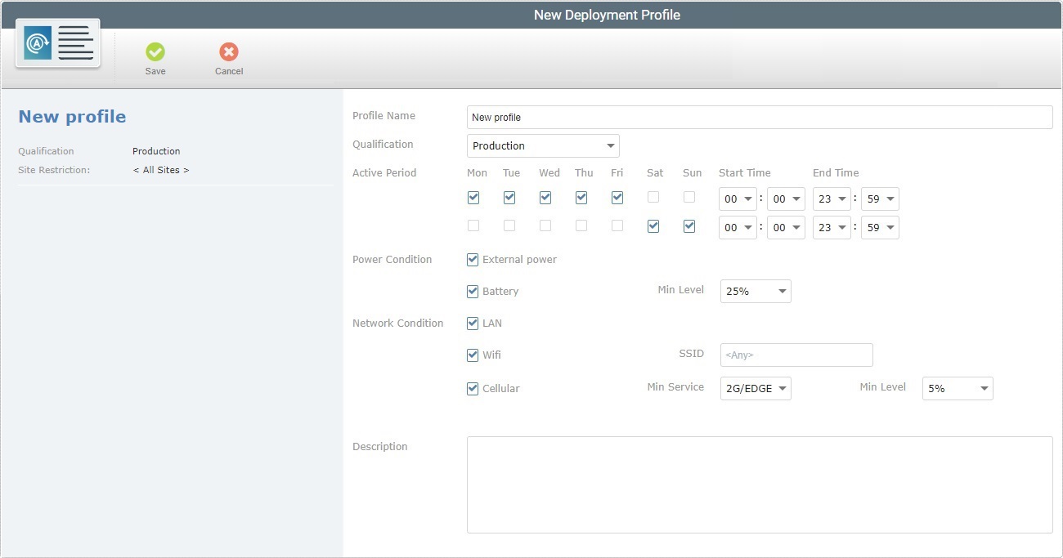Click the SSID input showing <Any>
Viewport: 1063px width, 558px height.
796,355
